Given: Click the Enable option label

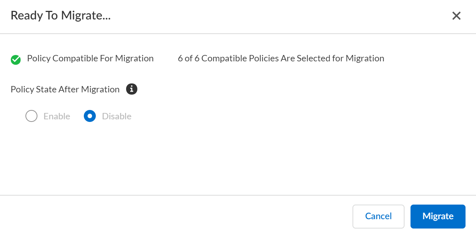Looking at the screenshot, I should pyautogui.click(x=57, y=116).
